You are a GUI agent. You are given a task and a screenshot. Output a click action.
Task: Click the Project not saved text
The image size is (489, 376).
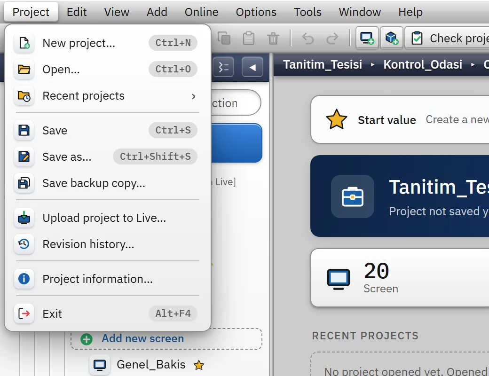click(x=439, y=211)
